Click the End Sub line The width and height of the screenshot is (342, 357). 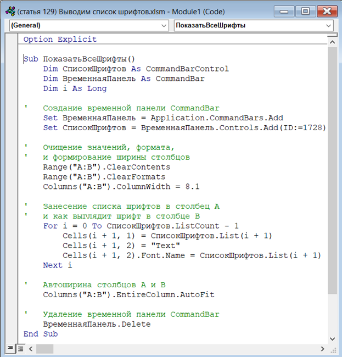click(x=41, y=334)
